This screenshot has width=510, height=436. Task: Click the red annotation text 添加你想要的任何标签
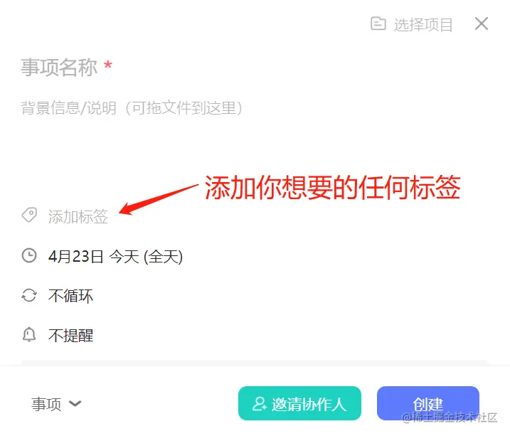point(332,187)
